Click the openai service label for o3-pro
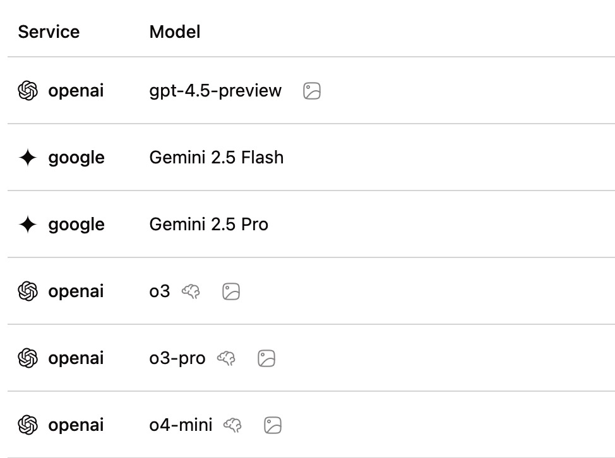Image resolution: width=615 pixels, height=458 pixels. coord(76,358)
